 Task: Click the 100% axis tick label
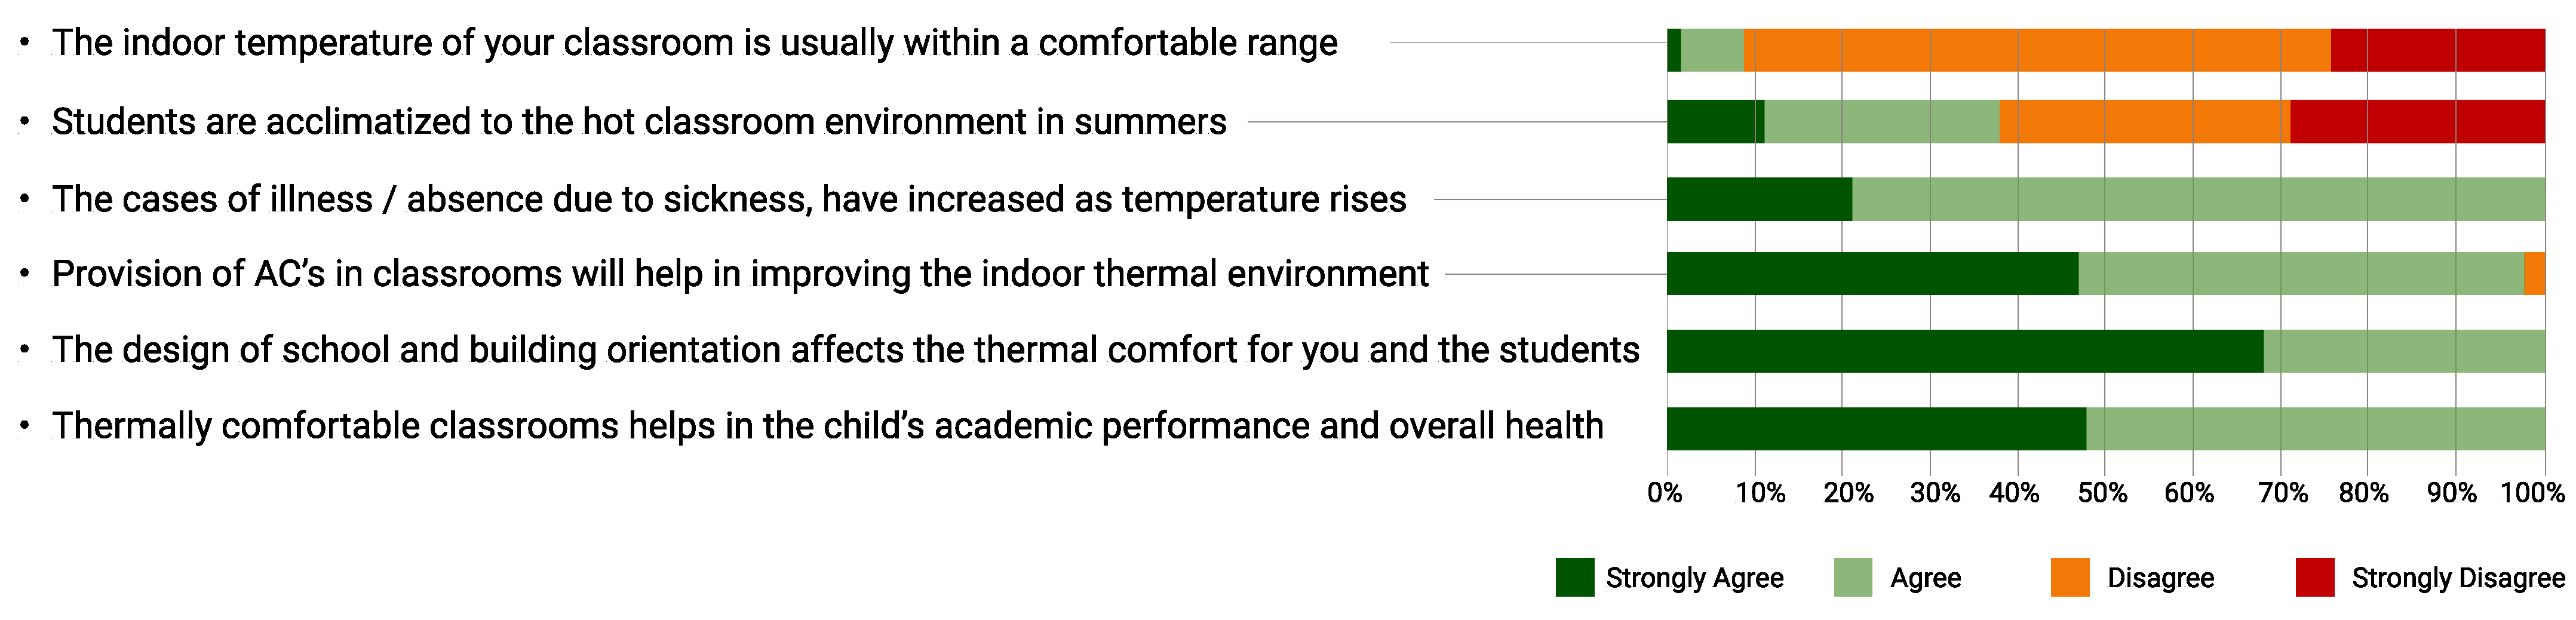2532,493
